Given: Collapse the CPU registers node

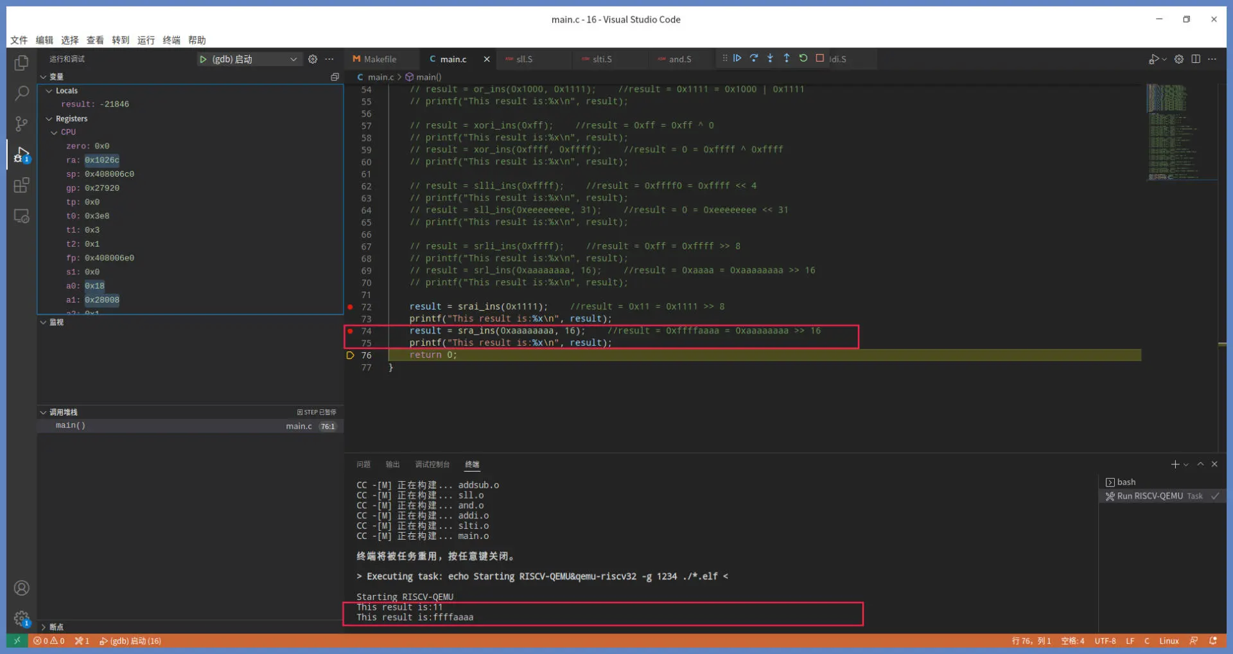Looking at the screenshot, I should tap(54, 132).
